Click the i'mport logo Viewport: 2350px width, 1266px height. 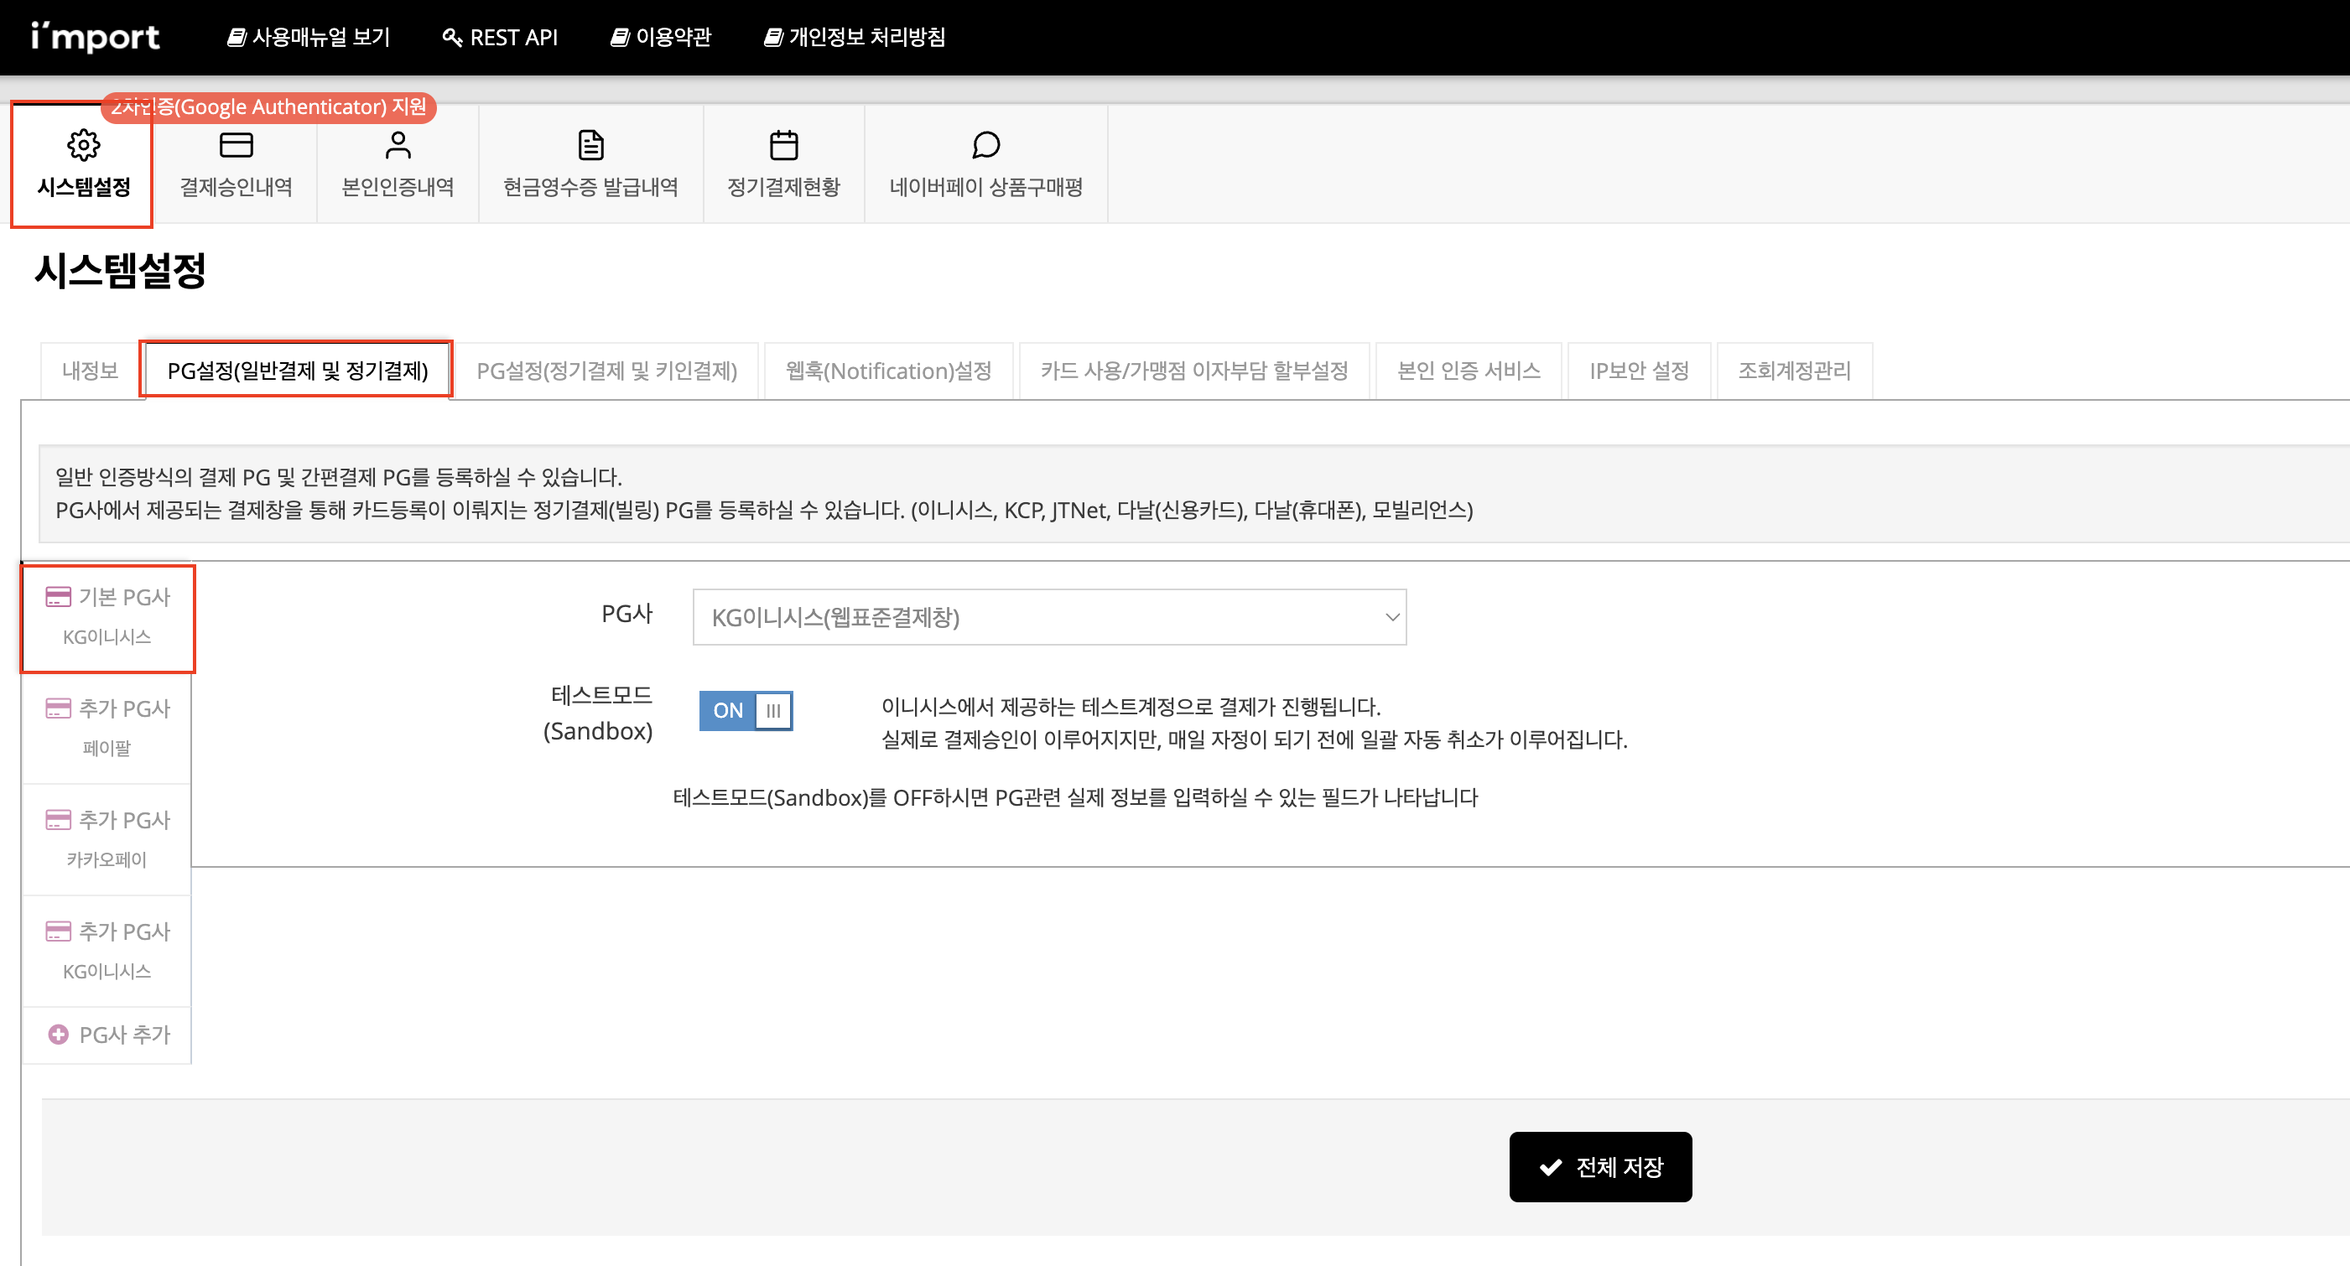pos(96,37)
